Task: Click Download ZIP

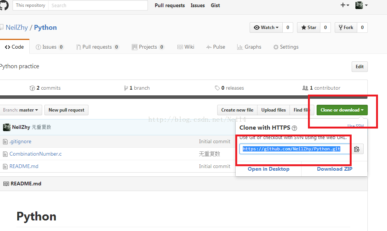Action: 335,169
